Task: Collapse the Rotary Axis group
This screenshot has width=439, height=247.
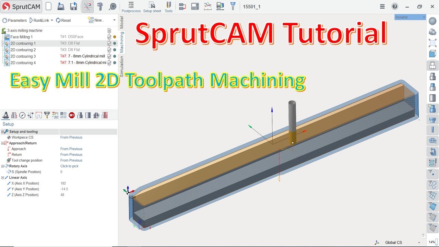Action: point(3,166)
